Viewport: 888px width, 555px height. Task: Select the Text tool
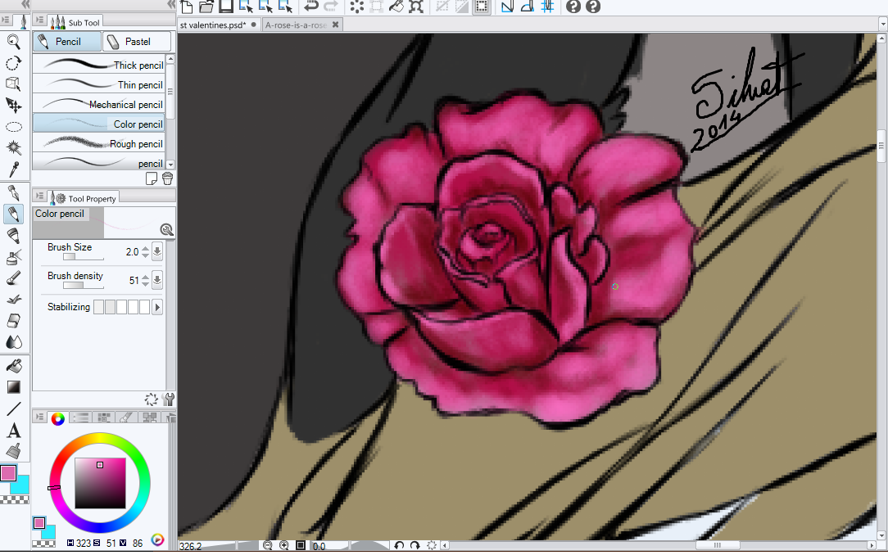pyautogui.click(x=14, y=430)
